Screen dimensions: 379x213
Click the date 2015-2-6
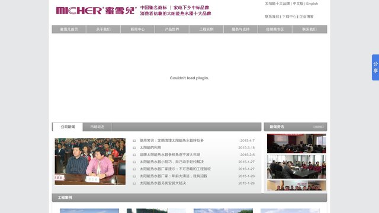click(x=248, y=155)
